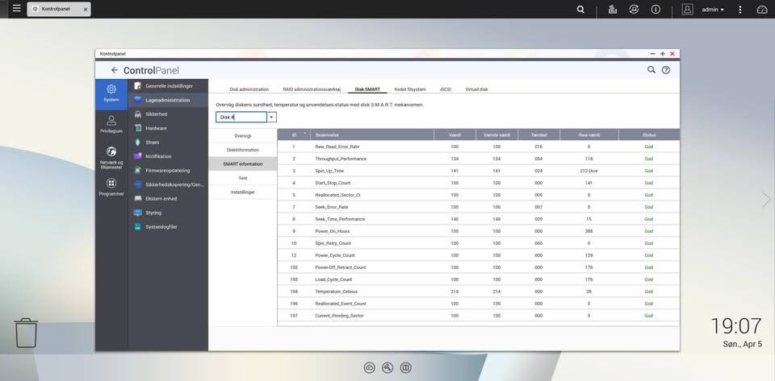The image size is (775, 381).
Task: Open Netværk og filtjenester section
Action: click(111, 158)
